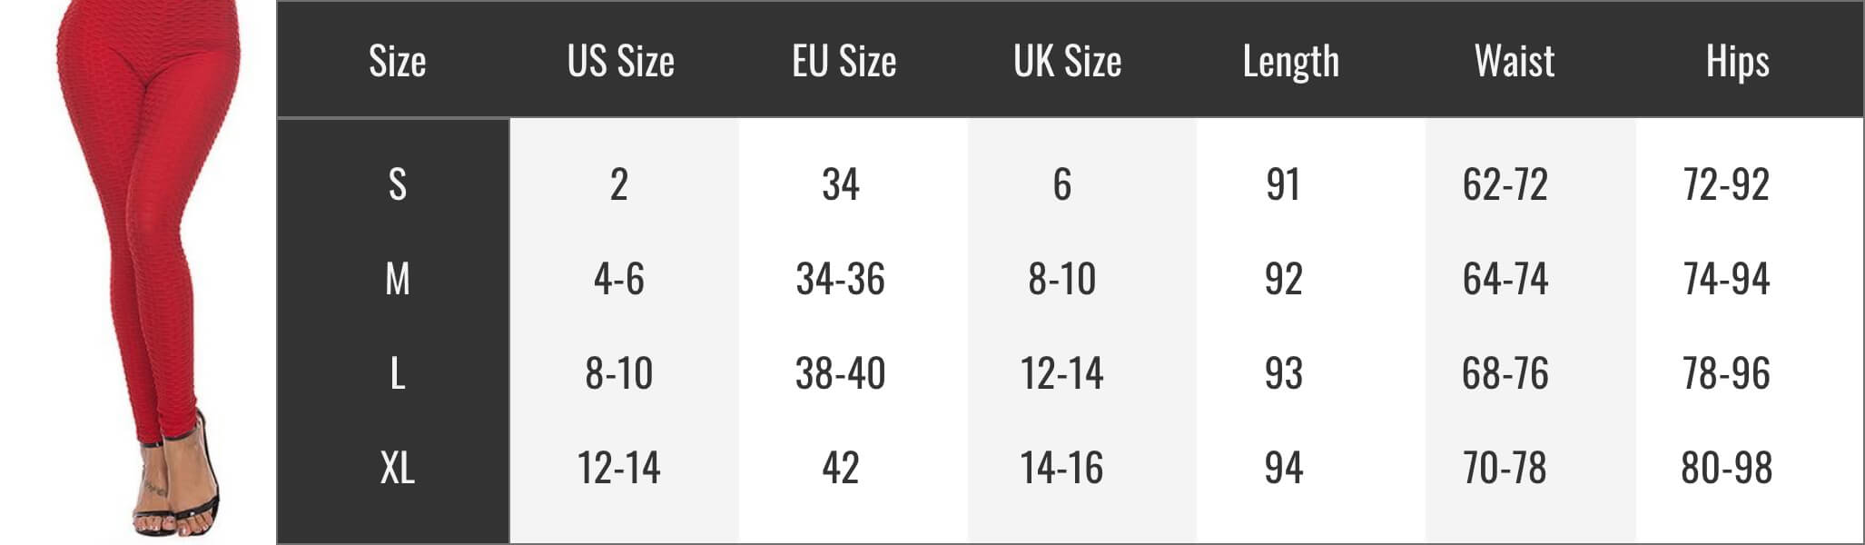Click the 74-94 hips value

(1727, 279)
